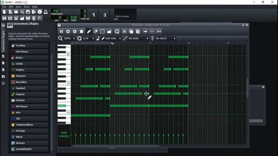
Task: Show the Piano Roll from main toolbar
Action: [x=16, y=18]
